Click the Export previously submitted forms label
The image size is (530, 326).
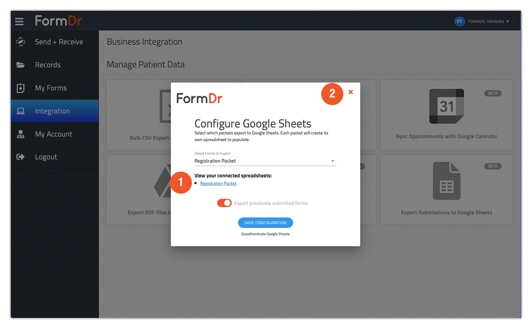271,203
